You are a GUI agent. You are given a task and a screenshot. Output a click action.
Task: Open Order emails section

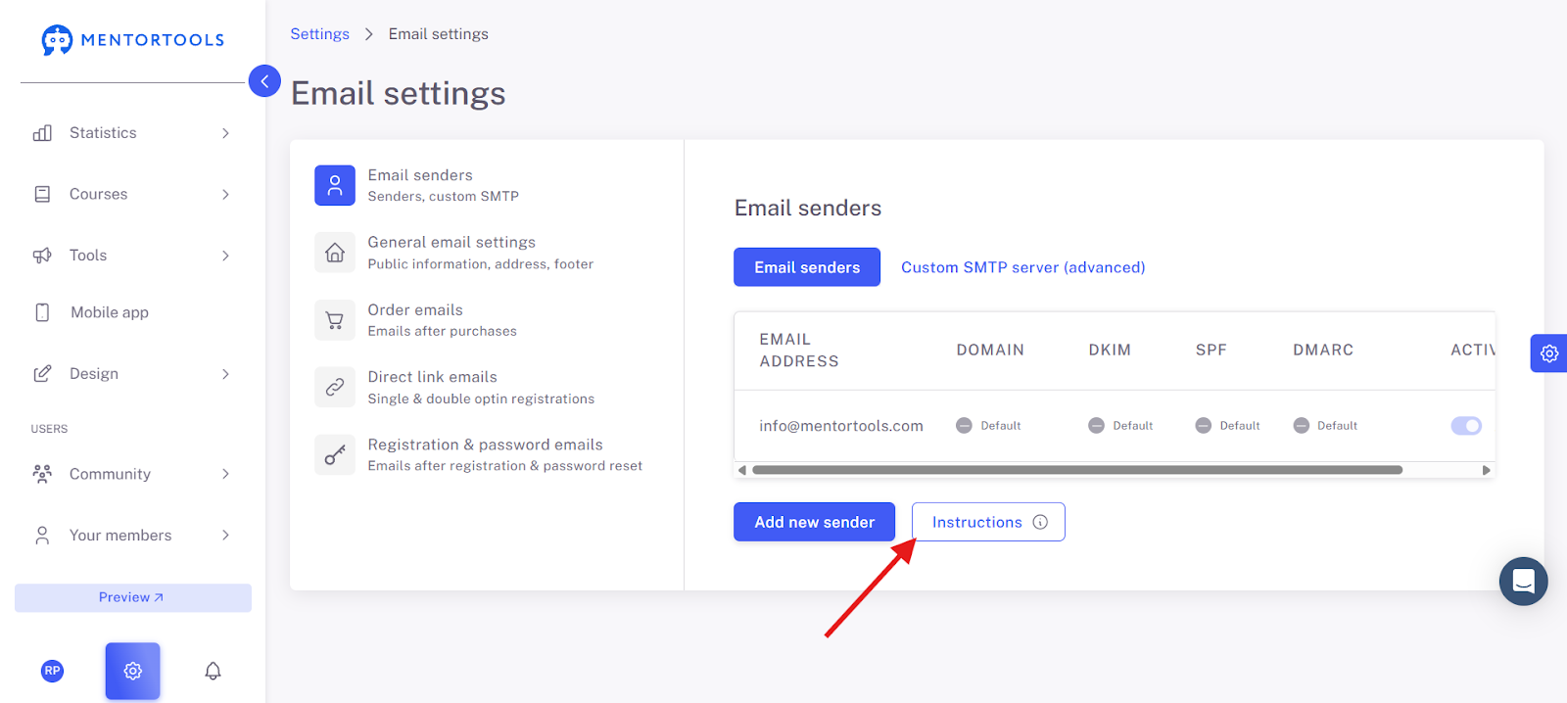480,320
